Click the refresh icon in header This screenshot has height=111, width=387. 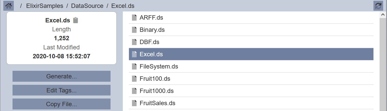378,6
